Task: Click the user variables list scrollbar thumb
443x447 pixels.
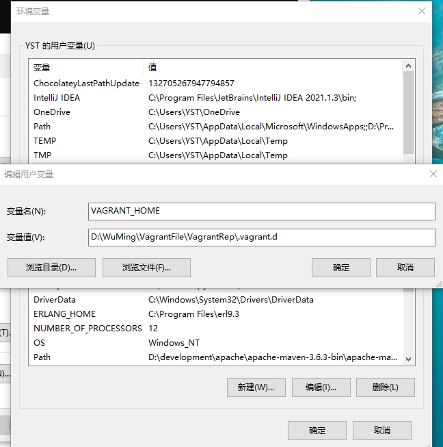Action: pyautogui.click(x=409, y=112)
